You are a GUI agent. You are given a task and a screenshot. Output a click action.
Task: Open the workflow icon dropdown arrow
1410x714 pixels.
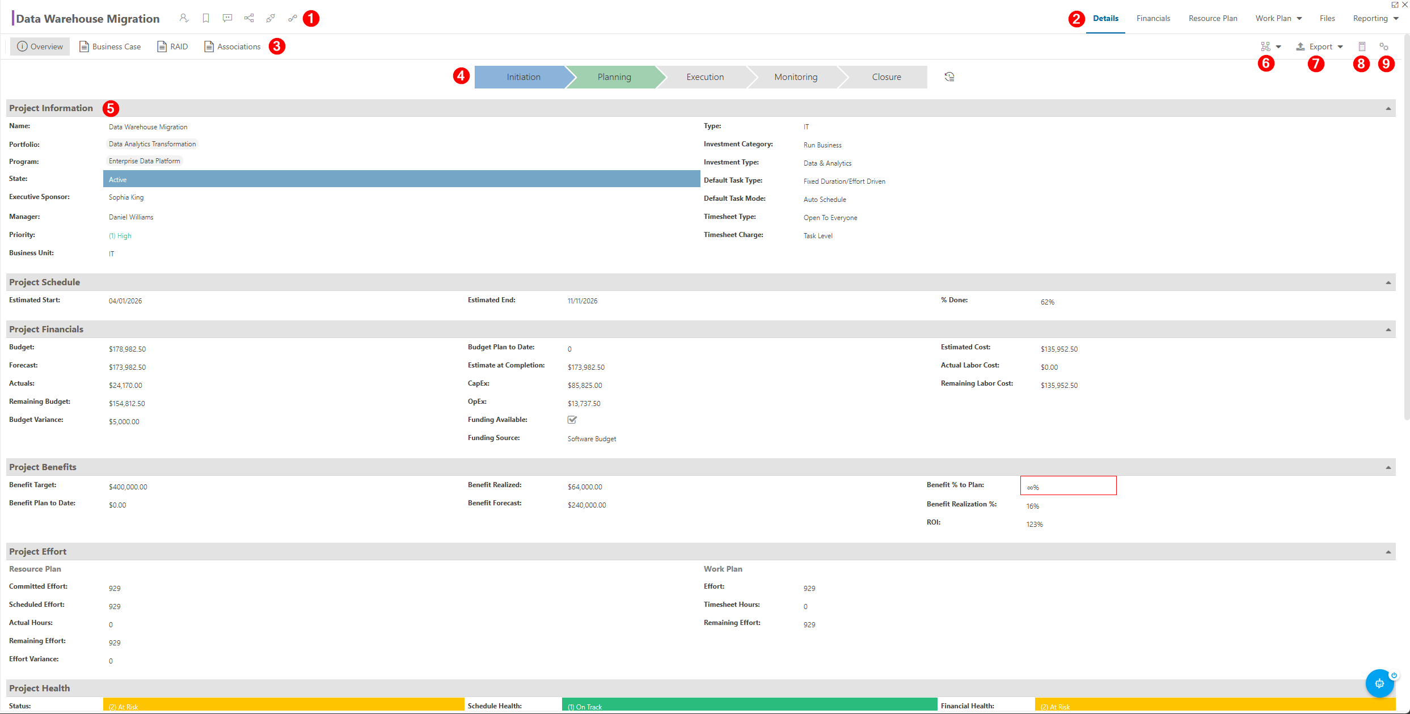click(x=1278, y=47)
